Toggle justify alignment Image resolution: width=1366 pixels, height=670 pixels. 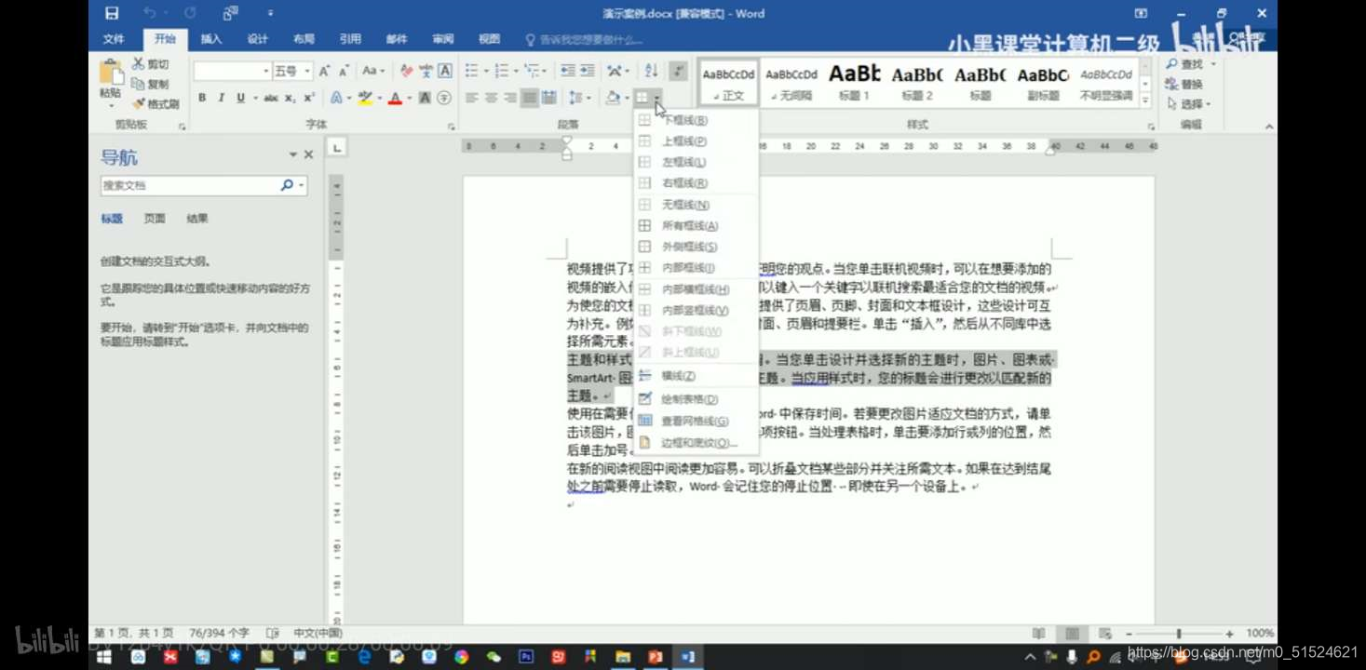click(x=530, y=98)
